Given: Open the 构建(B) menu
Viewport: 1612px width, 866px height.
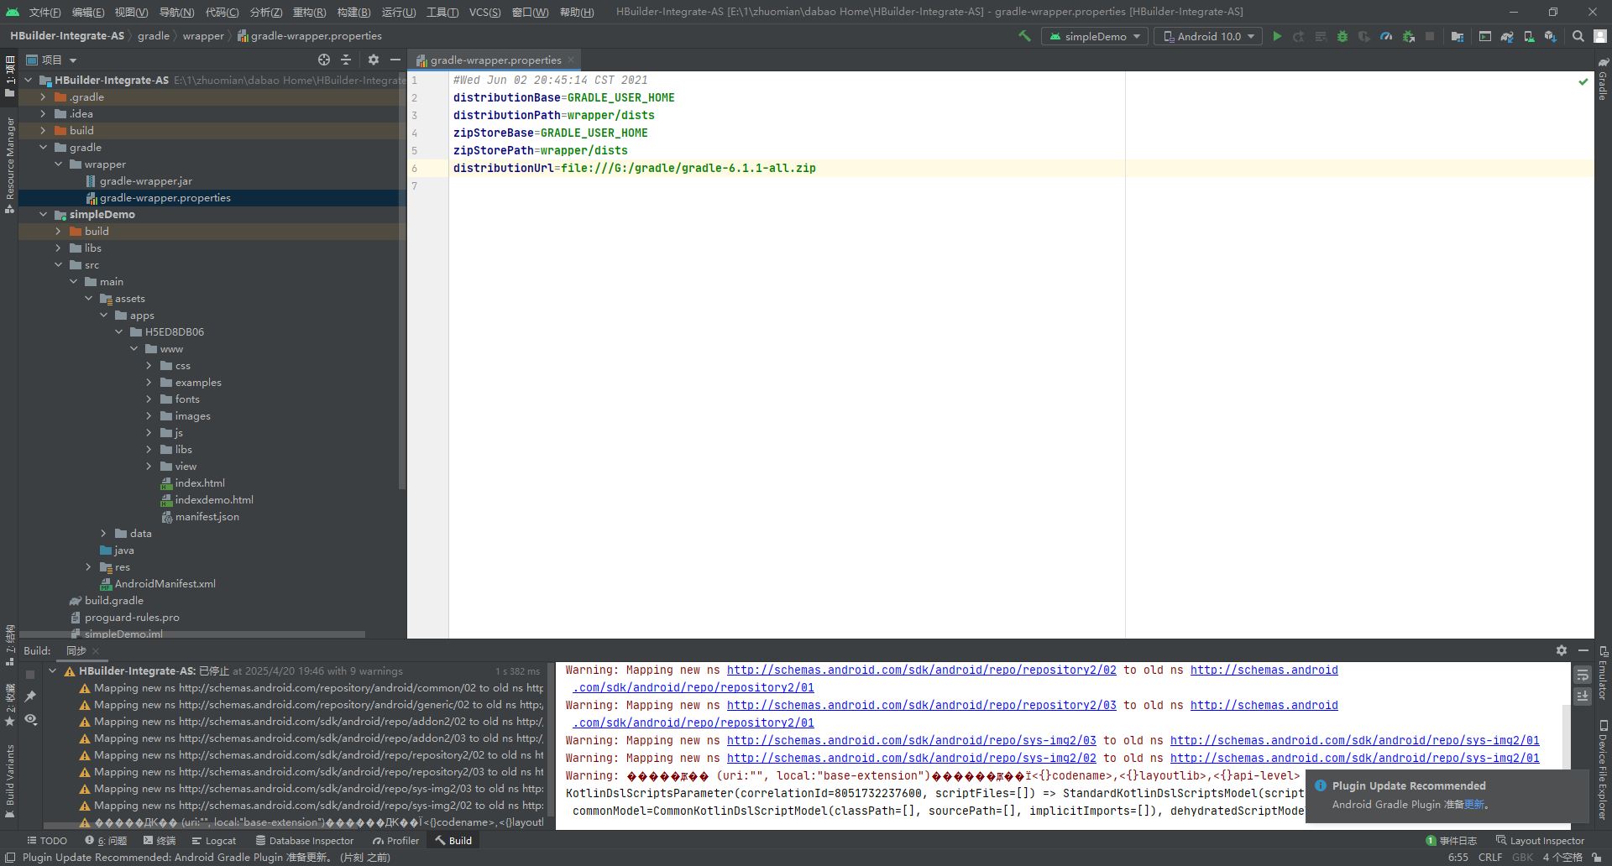Looking at the screenshot, I should coord(353,12).
